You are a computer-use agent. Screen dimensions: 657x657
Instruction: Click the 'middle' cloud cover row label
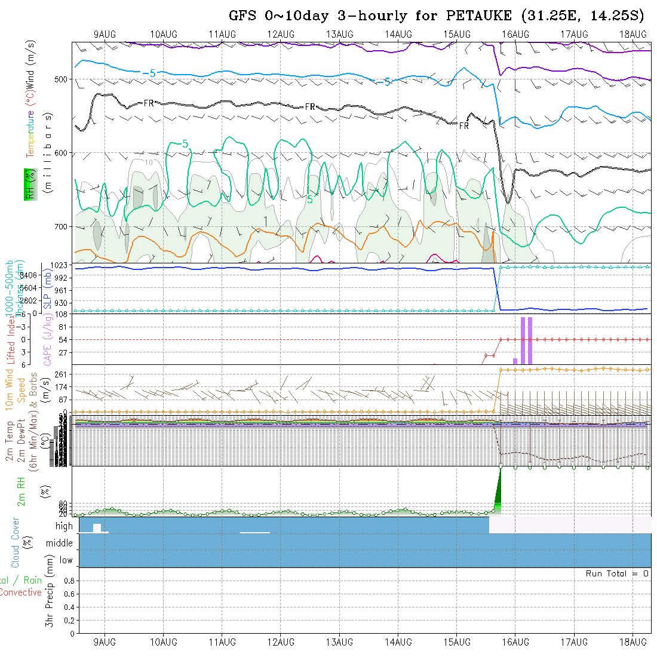tap(59, 543)
